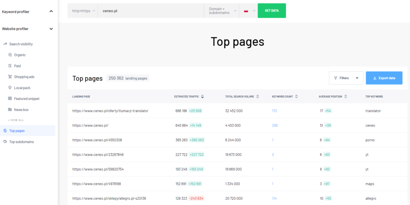Click the Paid ads icon
This screenshot has width=410, height=205.
tap(10, 66)
